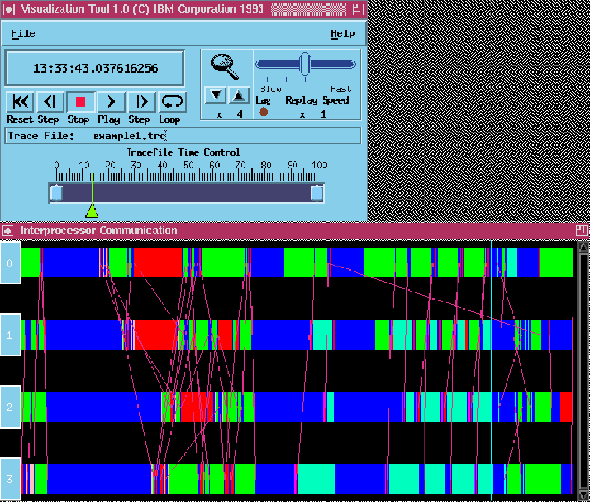The height and width of the screenshot is (502, 590).
Task: Click the green triangle time marker
Action: tap(92, 211)
